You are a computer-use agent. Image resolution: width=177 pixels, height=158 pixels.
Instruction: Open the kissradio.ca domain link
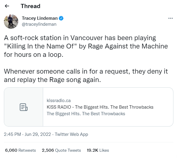tap(59, 101)
